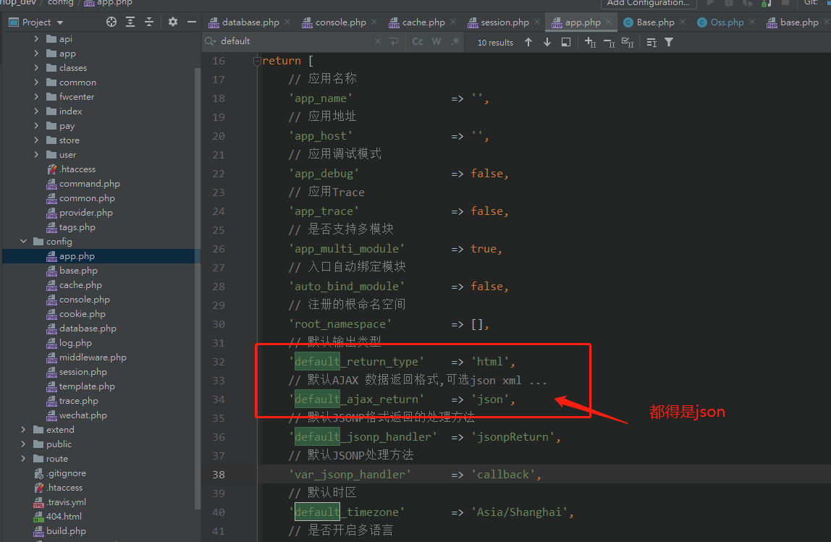Toggle Match Case search option
This screenshot has width=831, height=542.
point(418,42)
